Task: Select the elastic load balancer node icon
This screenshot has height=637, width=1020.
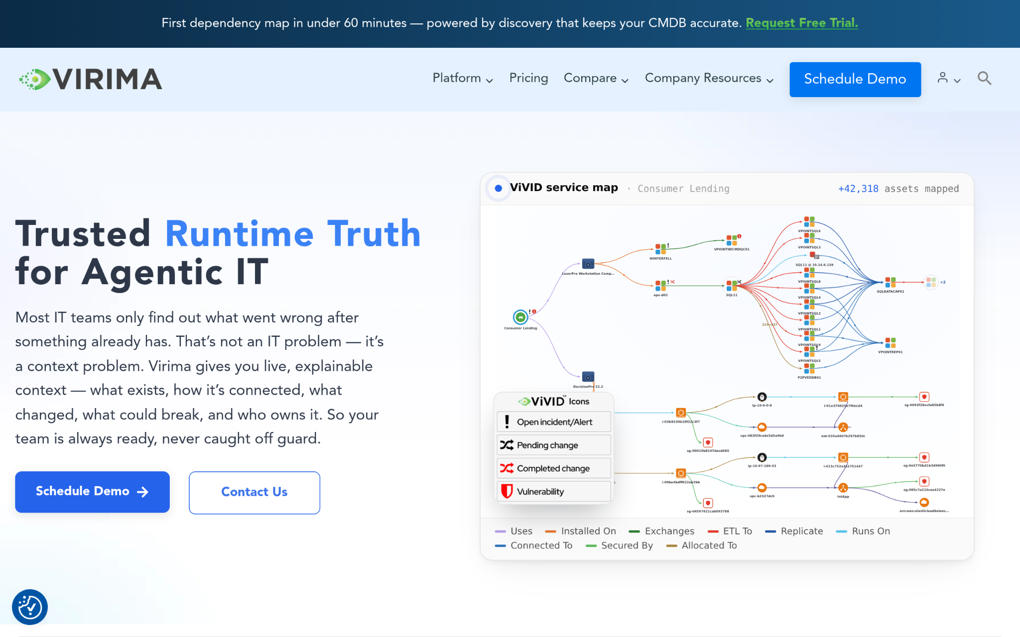Action: coord(924,502)
